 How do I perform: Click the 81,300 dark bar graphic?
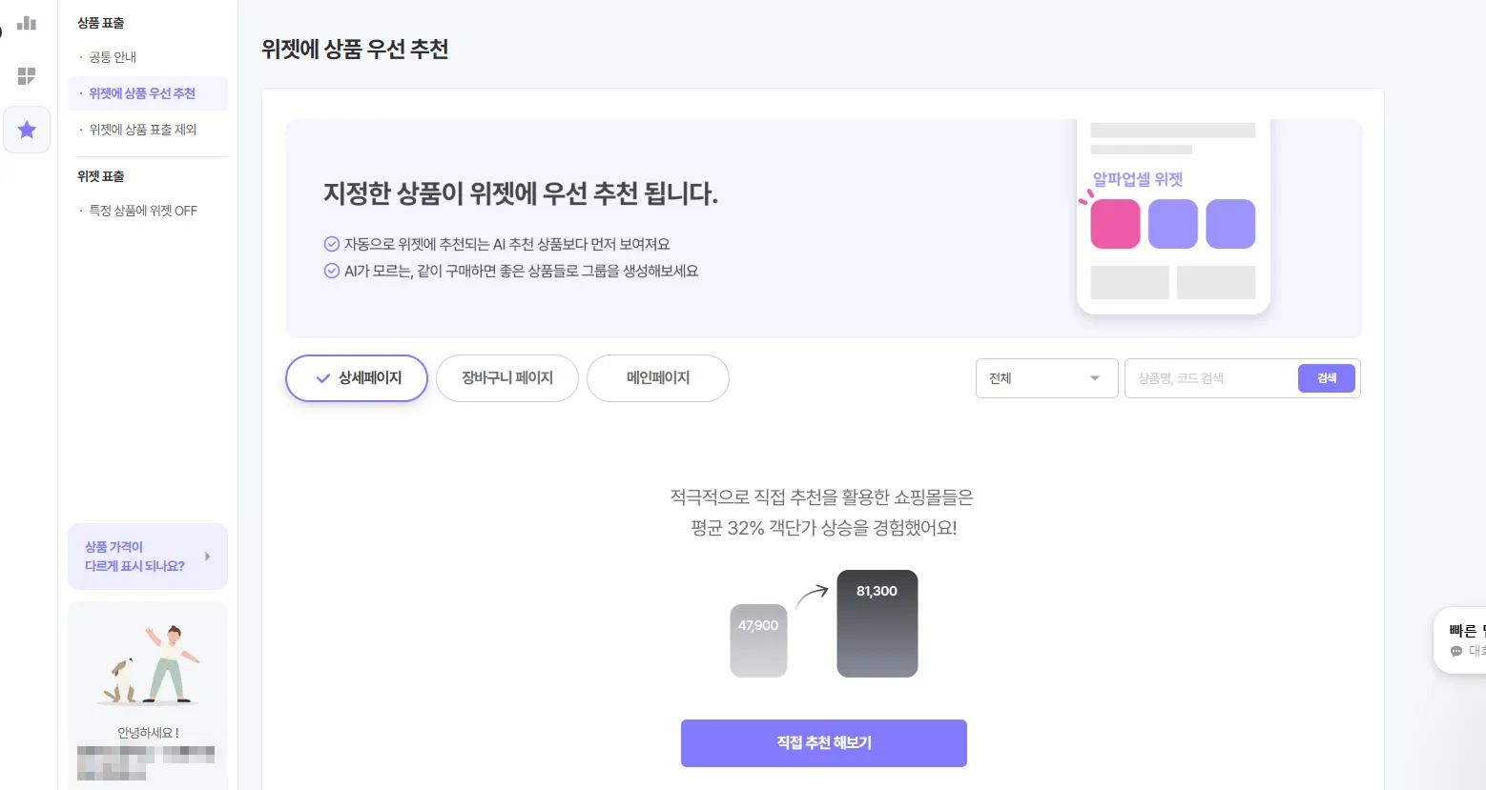tap(877, 624)
